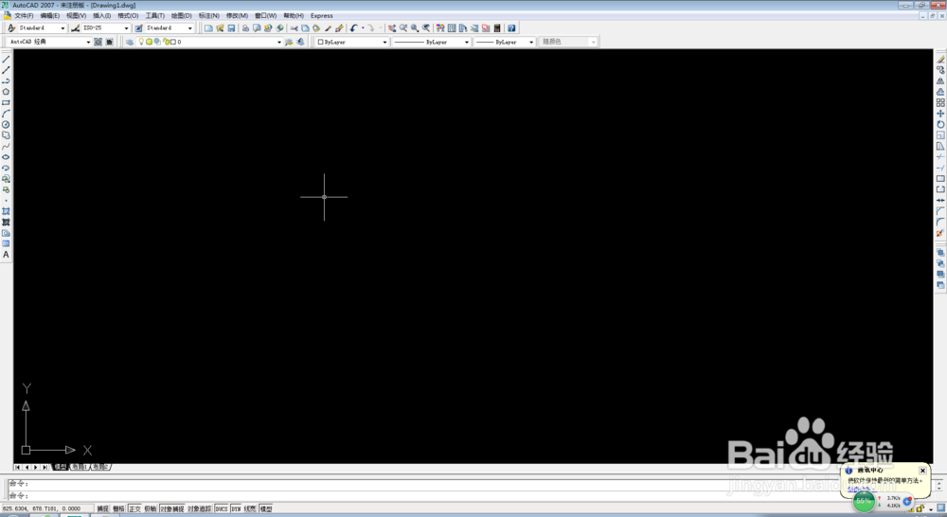Toggle DYN dynamic input in status bar

click(236, 509)
